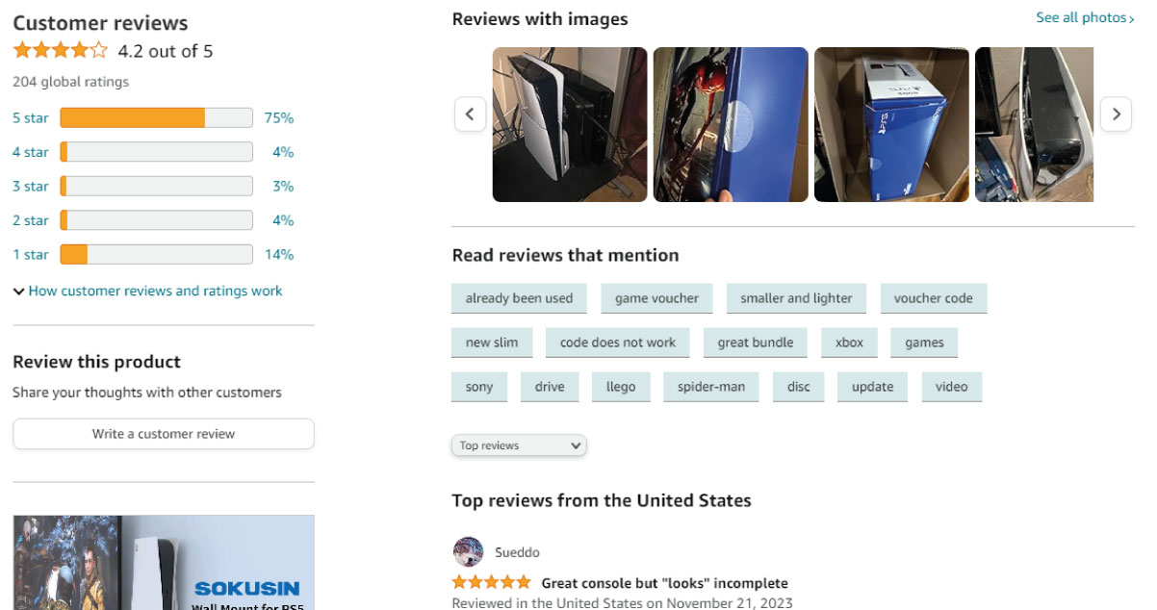Image resolution: width=1157 pixels, height=610 pixels.
Task: Open the Top reviews sort dropdown
Action: tap(519, 445)
